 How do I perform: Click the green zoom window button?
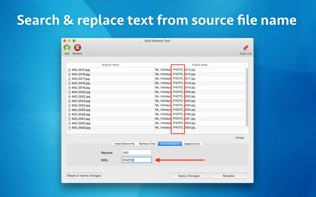pos(74,41)
